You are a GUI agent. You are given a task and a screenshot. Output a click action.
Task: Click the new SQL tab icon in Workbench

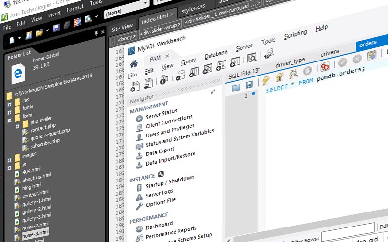click(135, 87)
